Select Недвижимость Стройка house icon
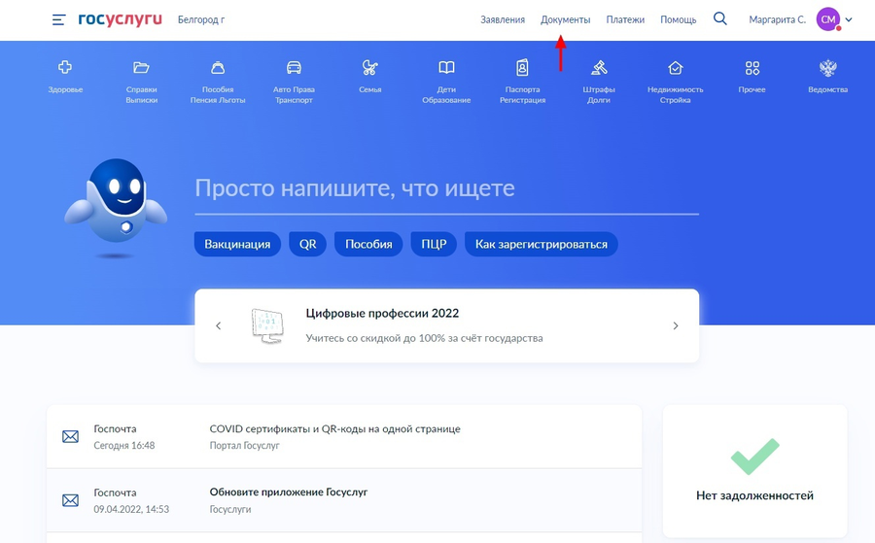Screen dimensions: 875x543 [675, 68]
